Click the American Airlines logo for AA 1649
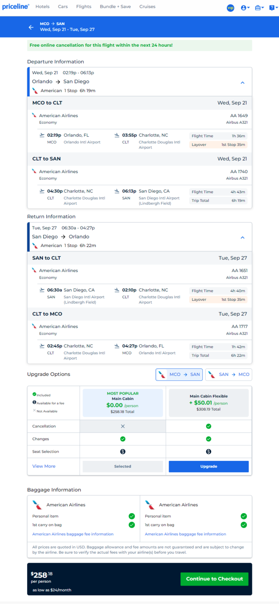 34,116
